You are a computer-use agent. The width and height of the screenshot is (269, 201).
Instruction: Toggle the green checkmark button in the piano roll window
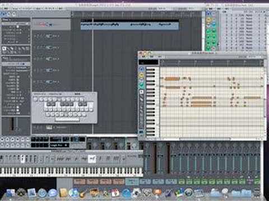142,84
